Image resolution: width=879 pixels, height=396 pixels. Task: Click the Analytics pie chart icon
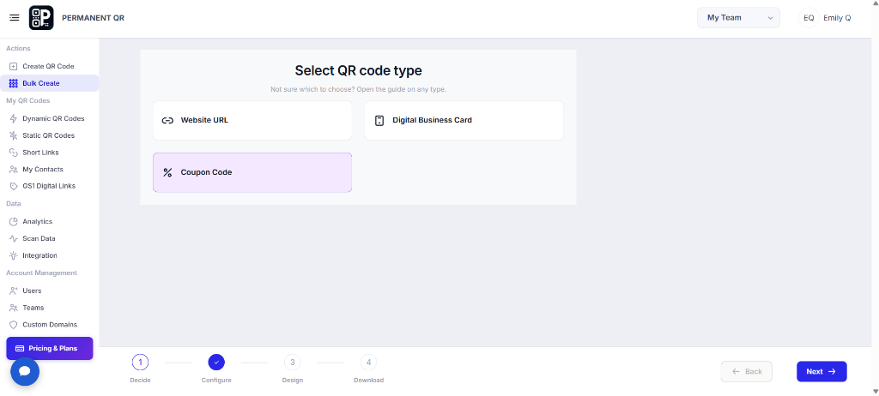pos(14,222)
